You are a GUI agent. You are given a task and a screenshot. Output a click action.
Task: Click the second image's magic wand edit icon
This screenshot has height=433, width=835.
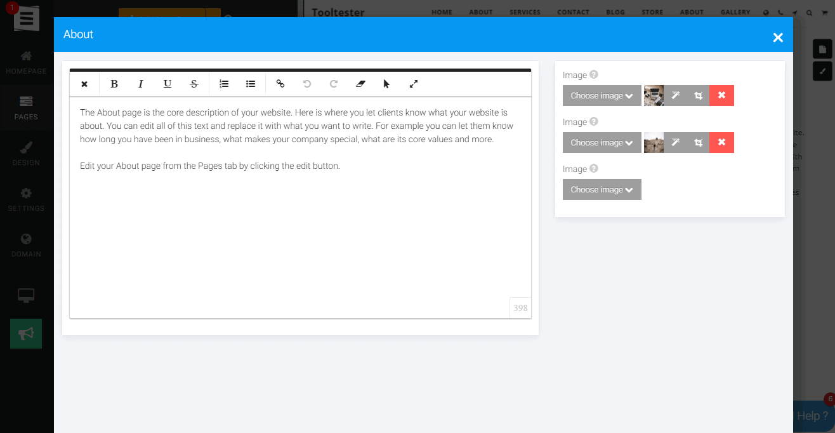676,143
